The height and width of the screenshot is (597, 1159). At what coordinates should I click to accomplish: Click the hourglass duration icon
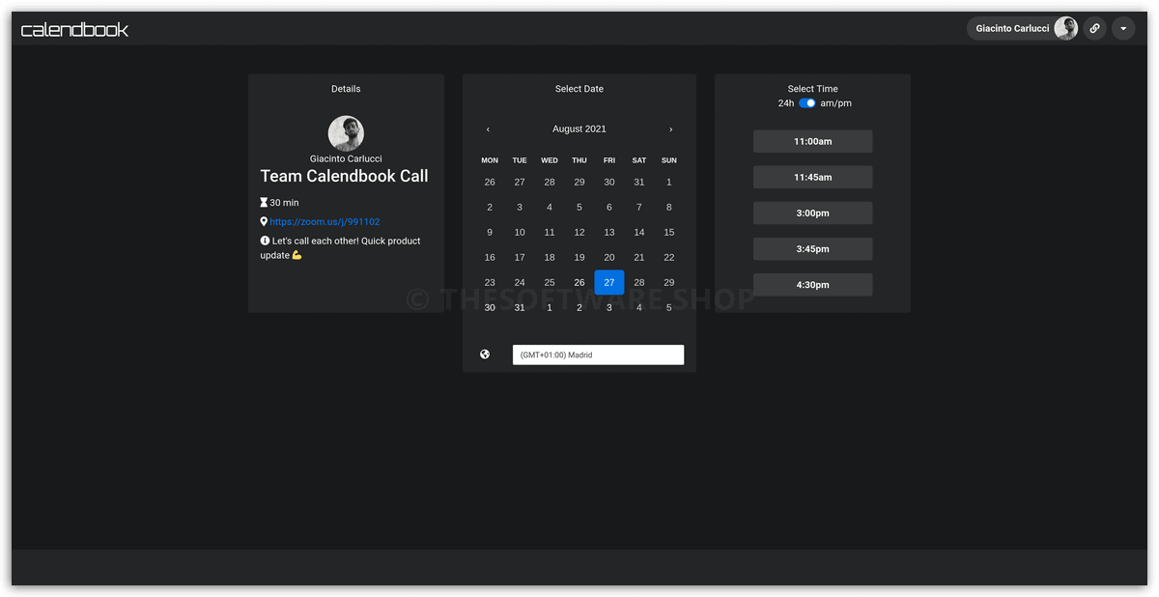point(264,203)
